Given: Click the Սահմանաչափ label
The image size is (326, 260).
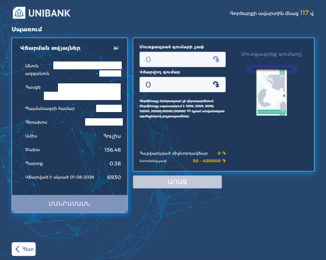Looking at the screenshot, I should coord(153,161).
